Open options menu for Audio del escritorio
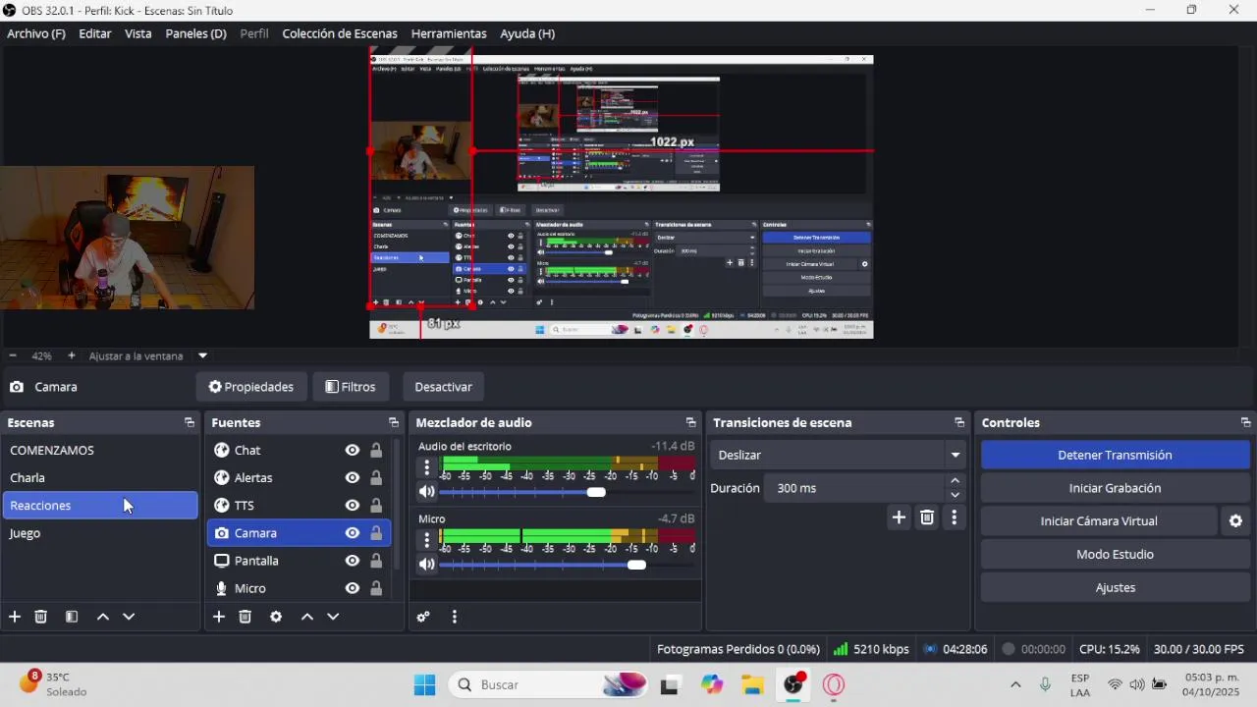 (x=427, y=467)
